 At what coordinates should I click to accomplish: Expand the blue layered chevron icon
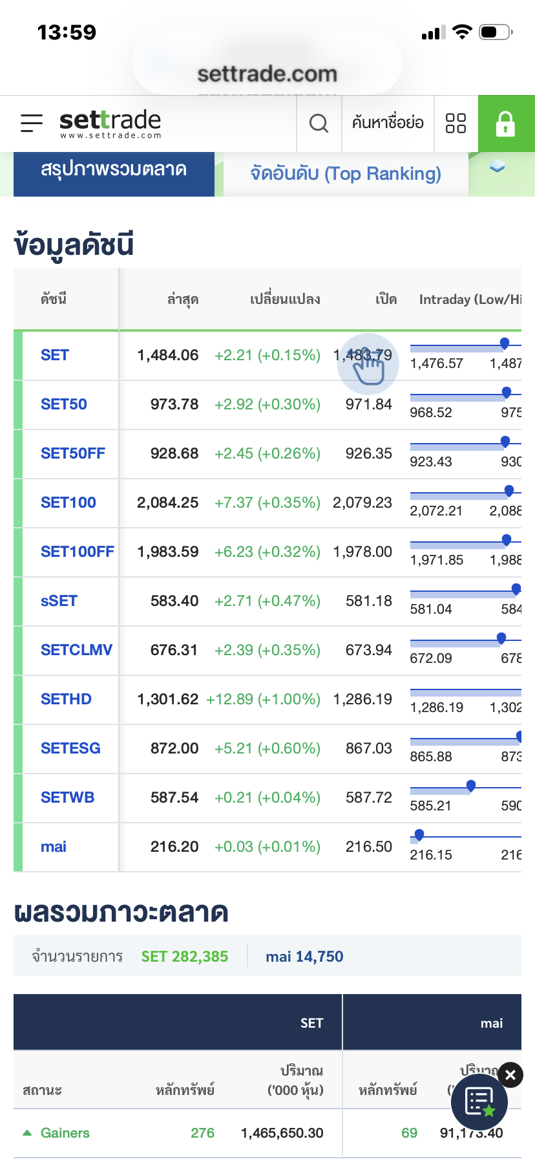[497, 168]
